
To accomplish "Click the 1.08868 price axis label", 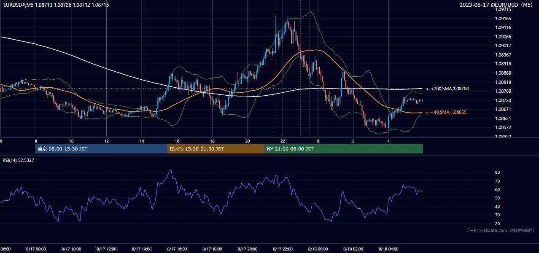I will (503, 73).
